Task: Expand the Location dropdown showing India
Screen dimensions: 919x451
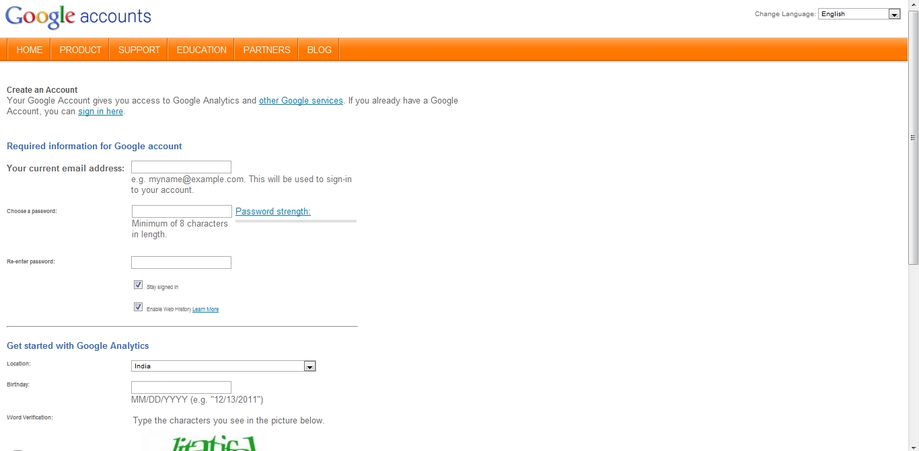Action: click(x=223, y=366)
